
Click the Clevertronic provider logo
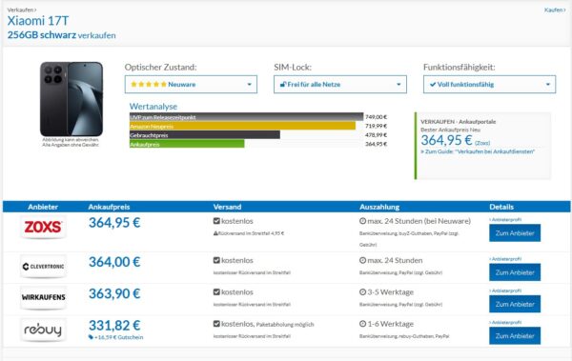point(43,267)
